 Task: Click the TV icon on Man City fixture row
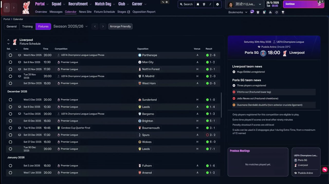(20, 62)
